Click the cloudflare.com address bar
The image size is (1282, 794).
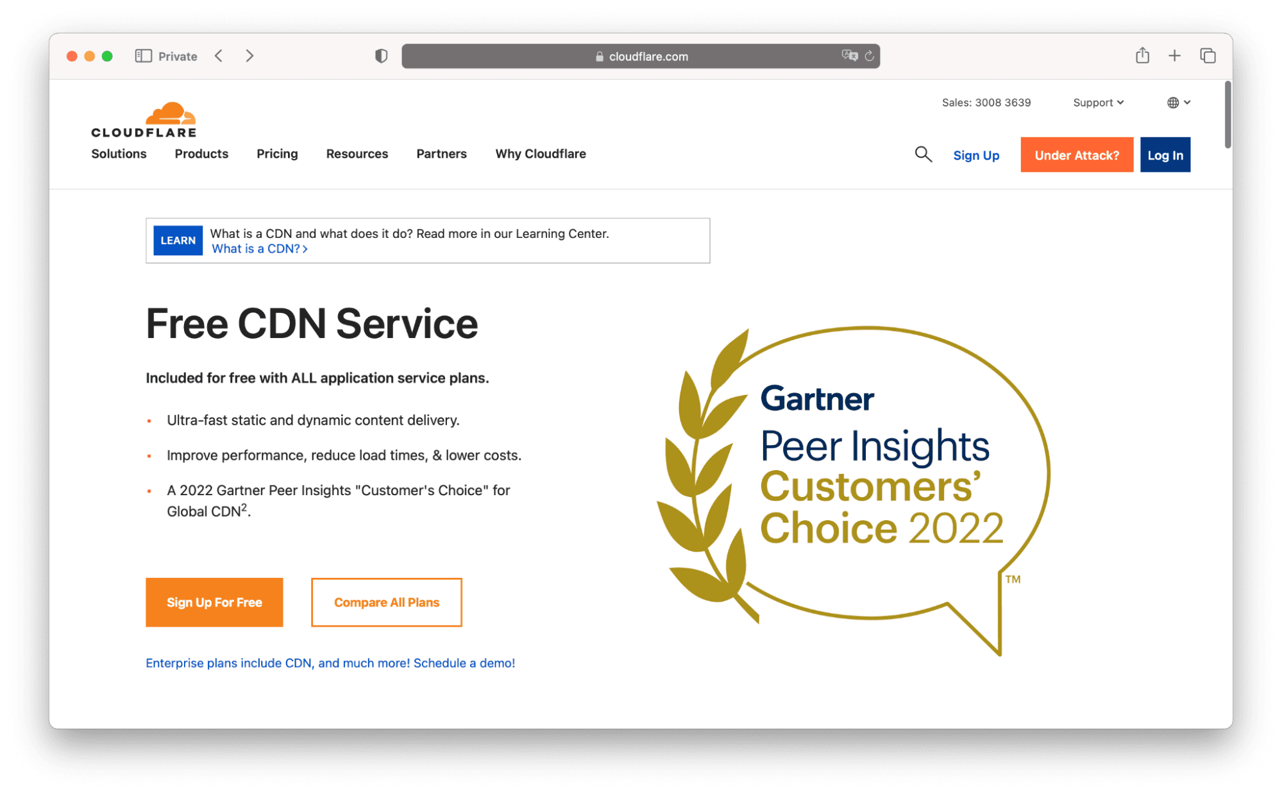(x=641, y=56)
